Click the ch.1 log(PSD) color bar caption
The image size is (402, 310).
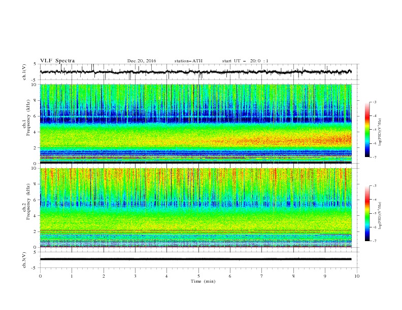(x=380, y=133)
